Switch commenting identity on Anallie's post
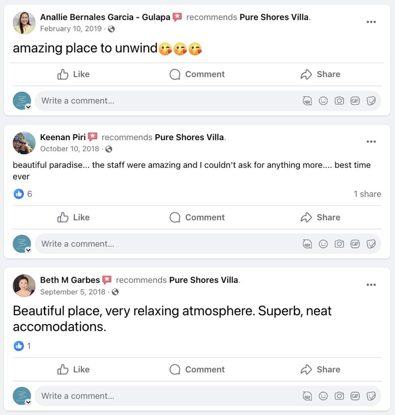The height and width of the screenshot is (415, 395). (x=28, y=107)
